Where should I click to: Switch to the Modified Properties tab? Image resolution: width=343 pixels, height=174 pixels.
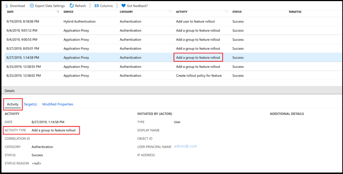pos(58,104)
